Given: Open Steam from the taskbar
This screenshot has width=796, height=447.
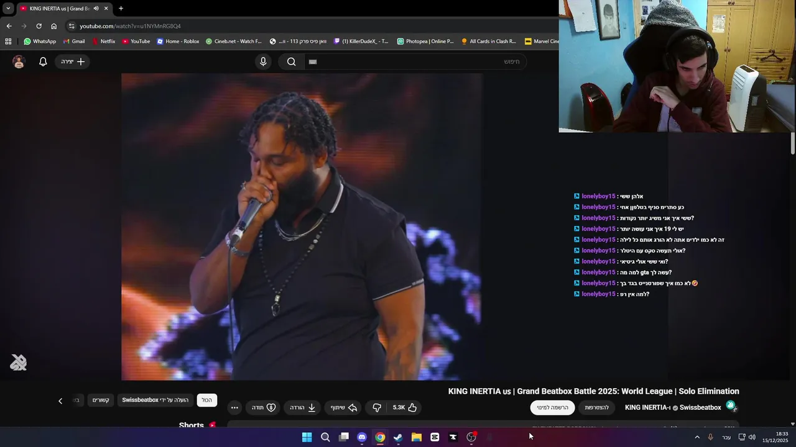Looking at the screenshot, I should [398, 437].
